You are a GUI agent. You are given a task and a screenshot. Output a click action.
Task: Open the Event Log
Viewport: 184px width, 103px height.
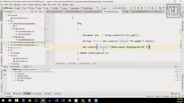[x=175, y=94]
